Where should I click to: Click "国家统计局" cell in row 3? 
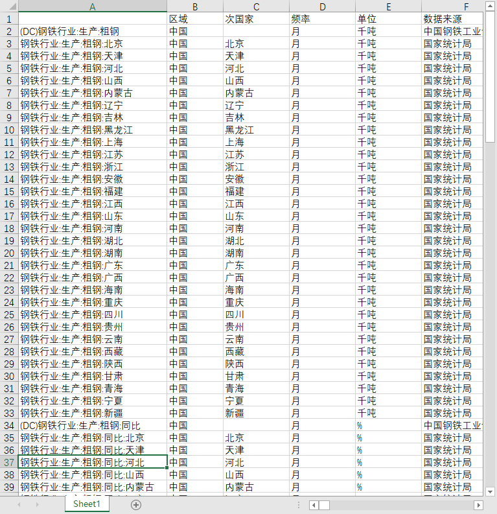[452, 43]
